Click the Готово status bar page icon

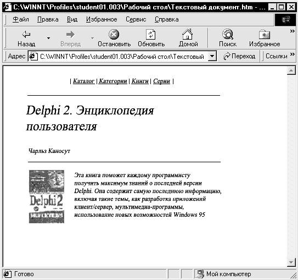pyautogui.click(x=7, y=274)
